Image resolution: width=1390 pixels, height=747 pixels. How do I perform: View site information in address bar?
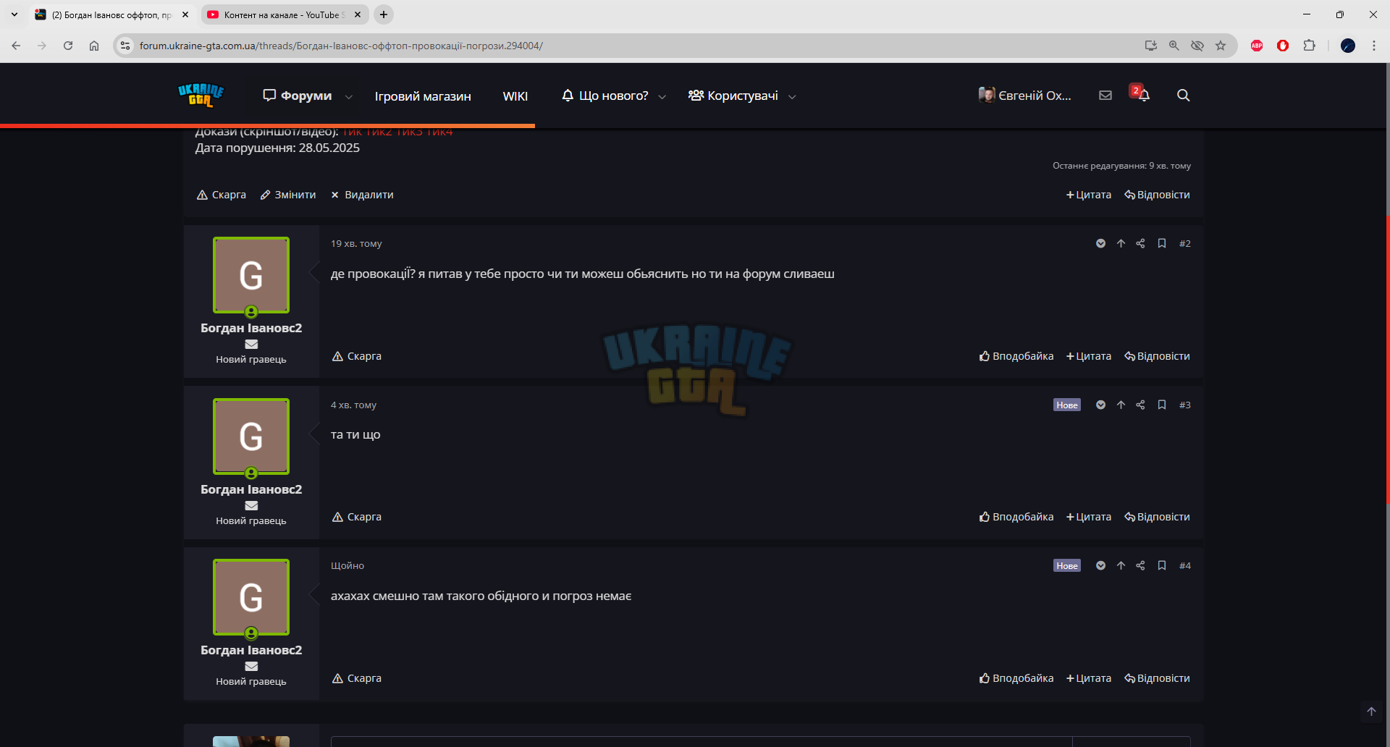click(x=125, y=46)
